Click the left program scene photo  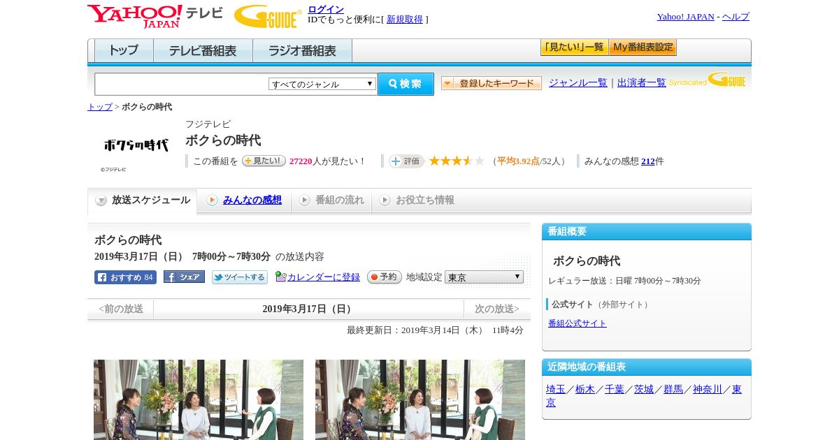199,399
